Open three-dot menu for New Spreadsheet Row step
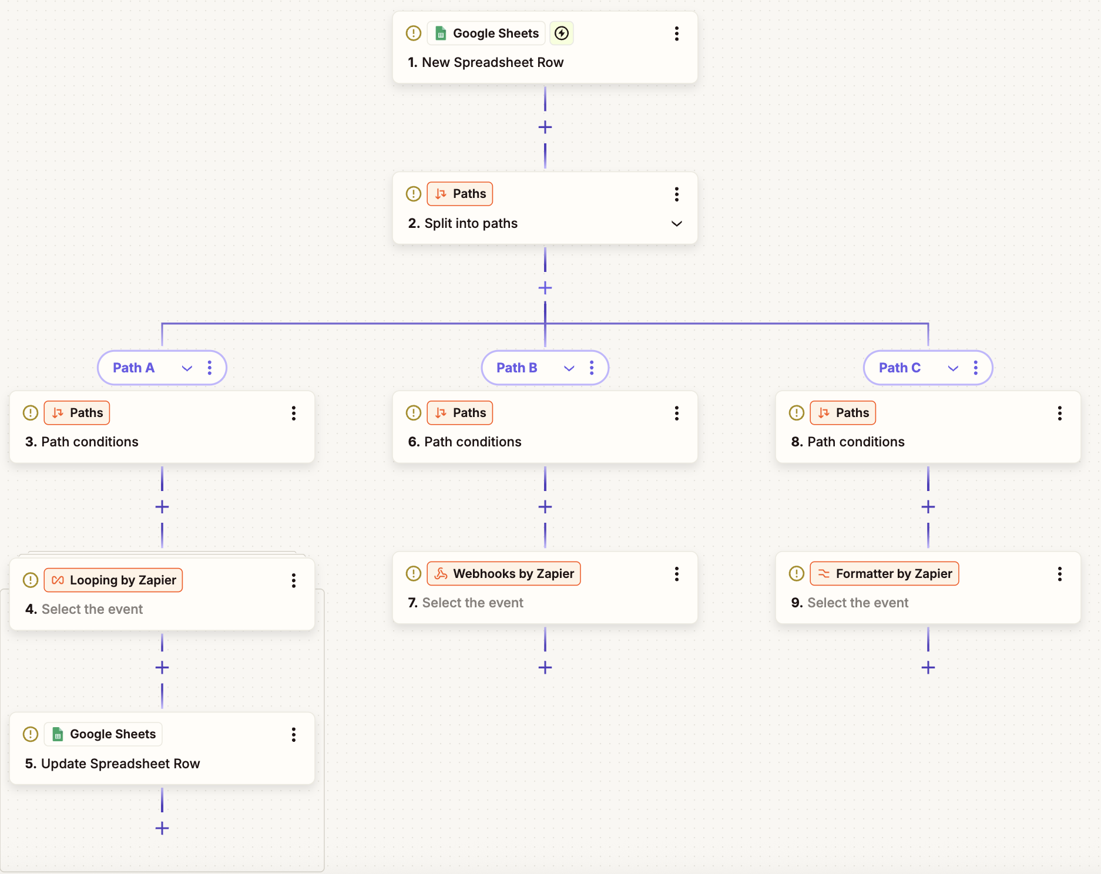The height and width of the screenshot is (874, 1101). tap(676, 33)
